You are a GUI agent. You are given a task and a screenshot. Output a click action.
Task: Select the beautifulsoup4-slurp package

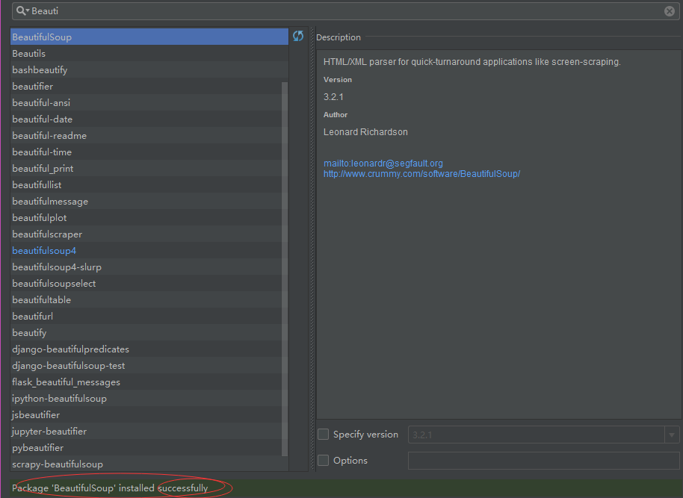click(x=146, y=267)
